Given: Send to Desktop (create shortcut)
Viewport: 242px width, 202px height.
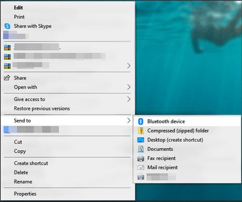Looking at the screenshot, I should click(x=187, y=140).
